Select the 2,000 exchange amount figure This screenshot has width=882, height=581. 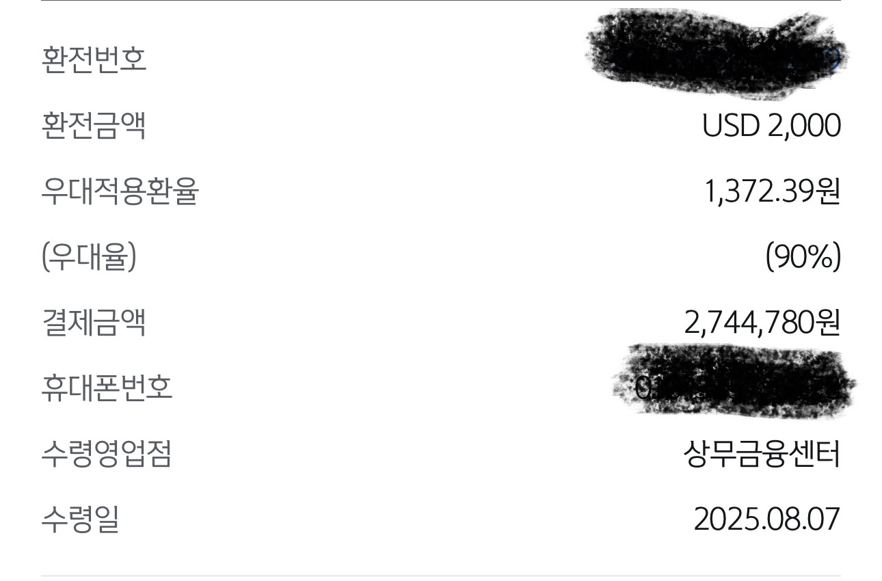(x=804, y=126)
